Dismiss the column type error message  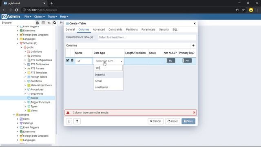[x=194, y=113]
